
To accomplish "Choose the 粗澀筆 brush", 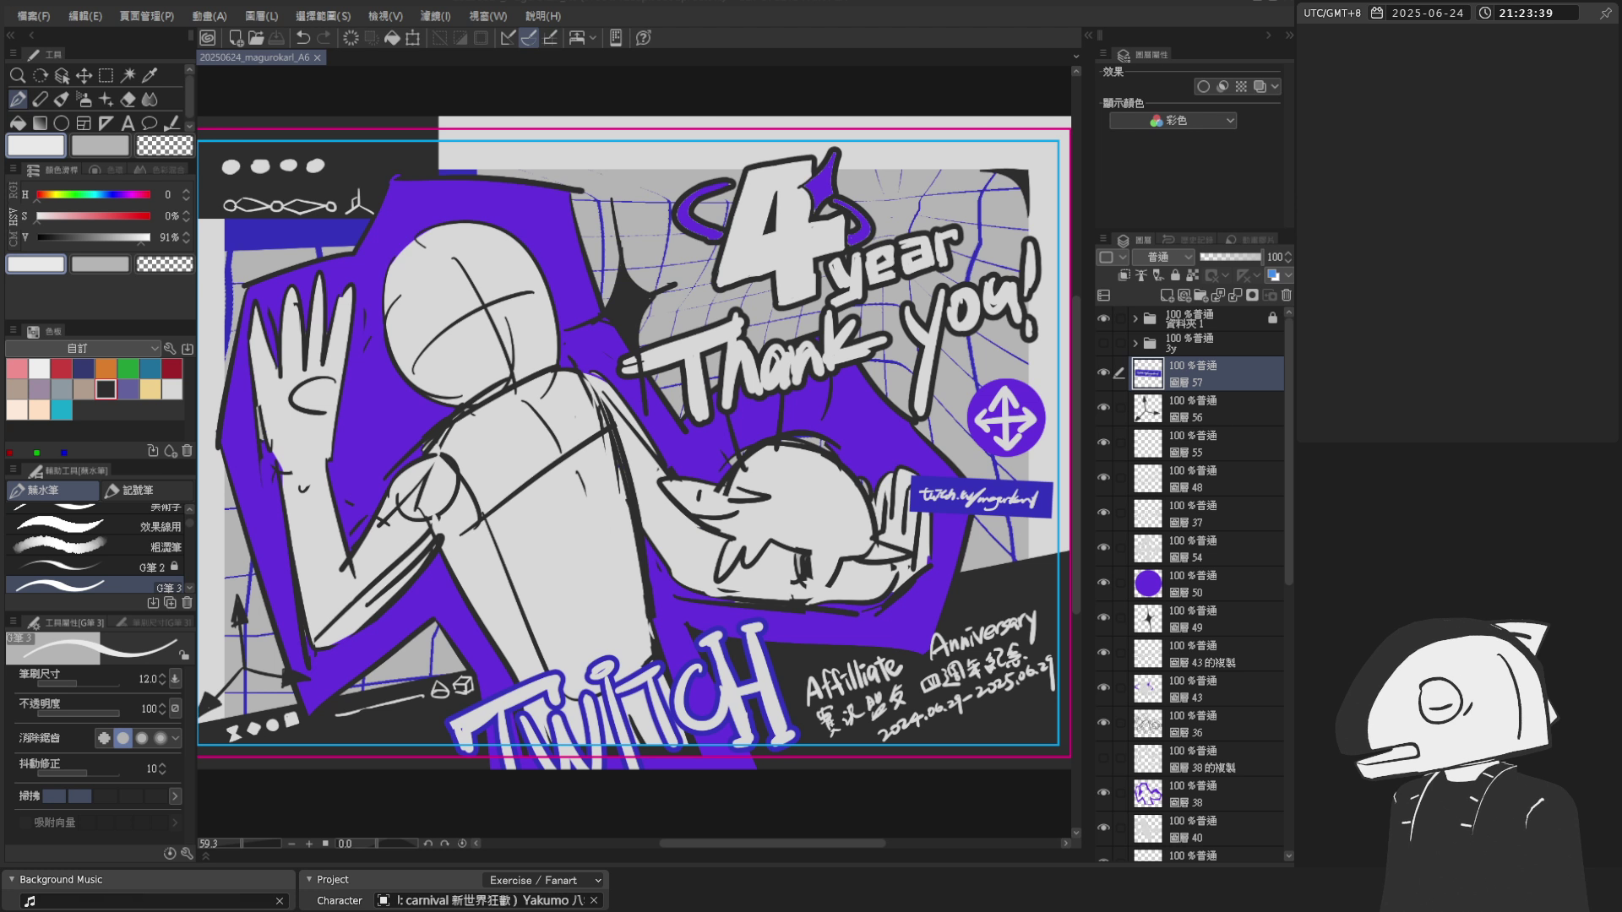I will pos(95,546).
